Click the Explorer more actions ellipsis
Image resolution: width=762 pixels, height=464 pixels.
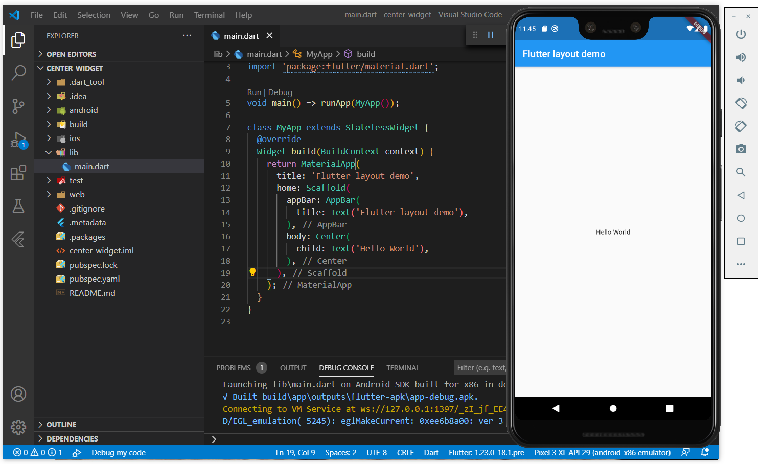[x=187, y=36]
